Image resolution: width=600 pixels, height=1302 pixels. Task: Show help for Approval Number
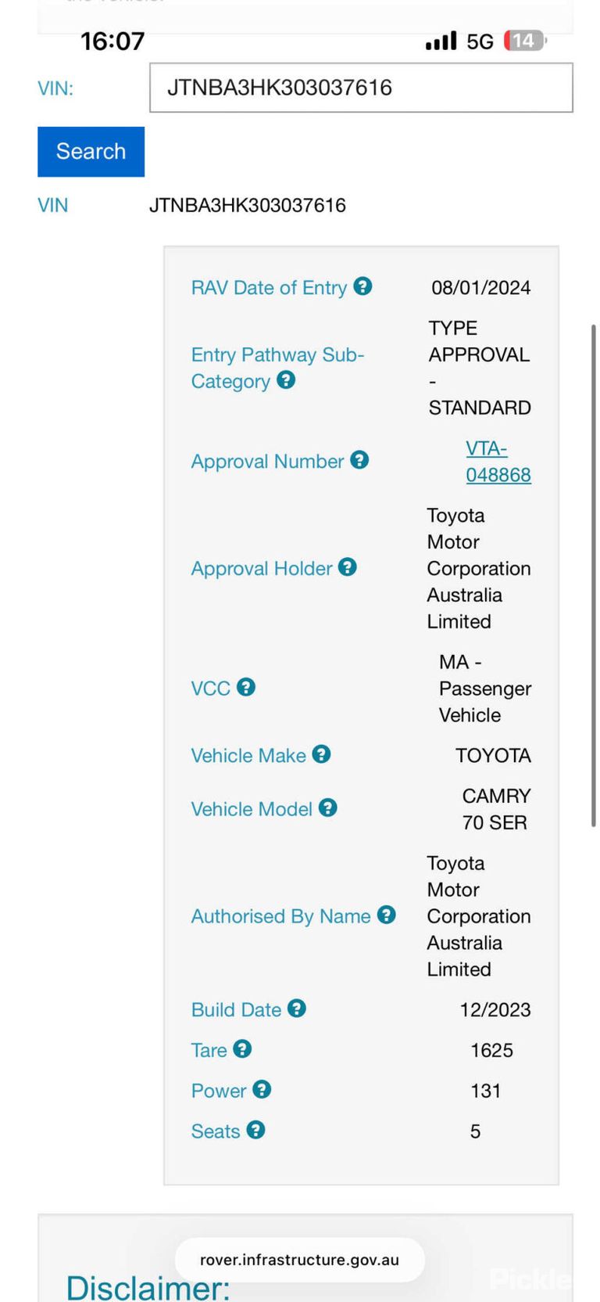pos(359,460)
